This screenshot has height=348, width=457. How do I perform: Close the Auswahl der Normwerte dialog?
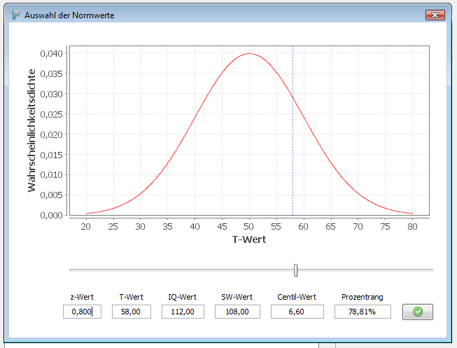tap(435, 15)
